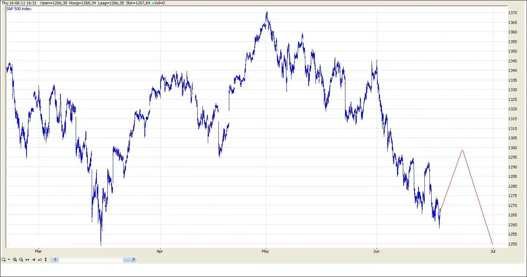
Task: Click the empty scrollbar track area
Action: pyautogui.click(x=91, y=260)
